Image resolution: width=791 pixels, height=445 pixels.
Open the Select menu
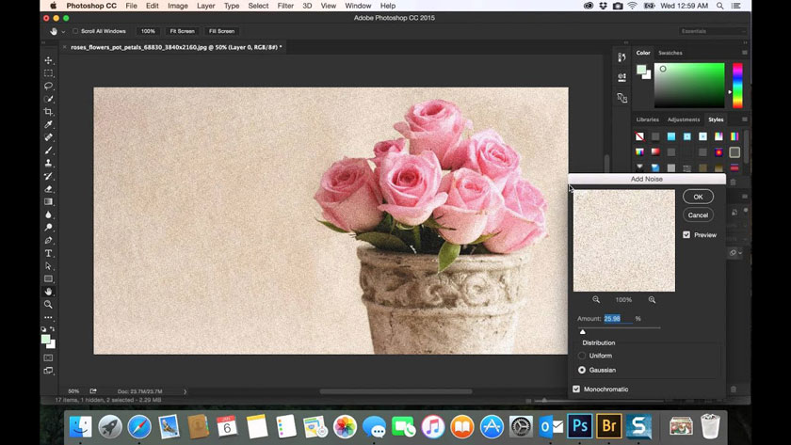pyautogui.click(x=258, y=6)
